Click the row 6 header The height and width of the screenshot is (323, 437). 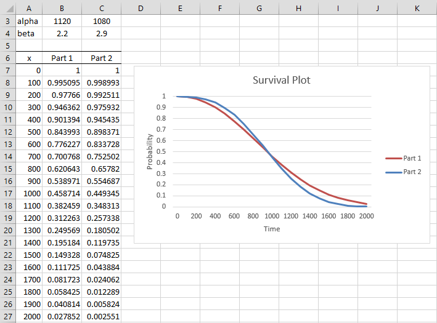point(7,58)
